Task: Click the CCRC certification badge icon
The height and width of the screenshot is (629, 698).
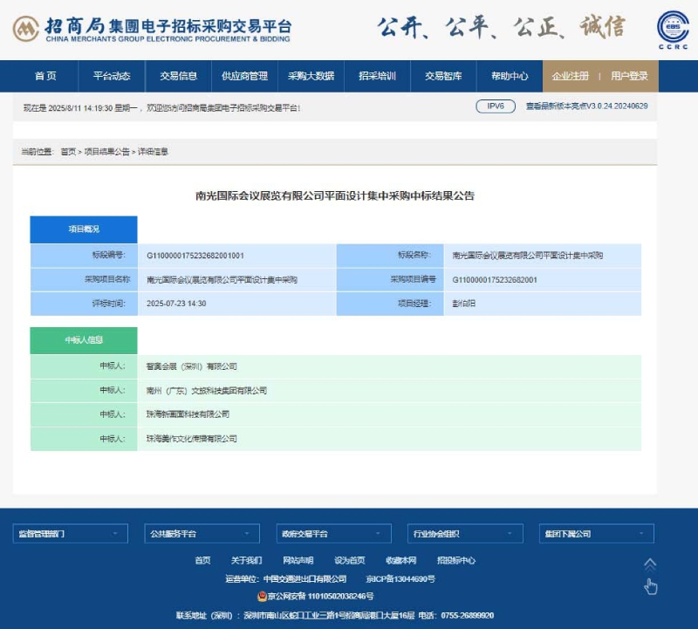Action: click(x=673, y=30)
